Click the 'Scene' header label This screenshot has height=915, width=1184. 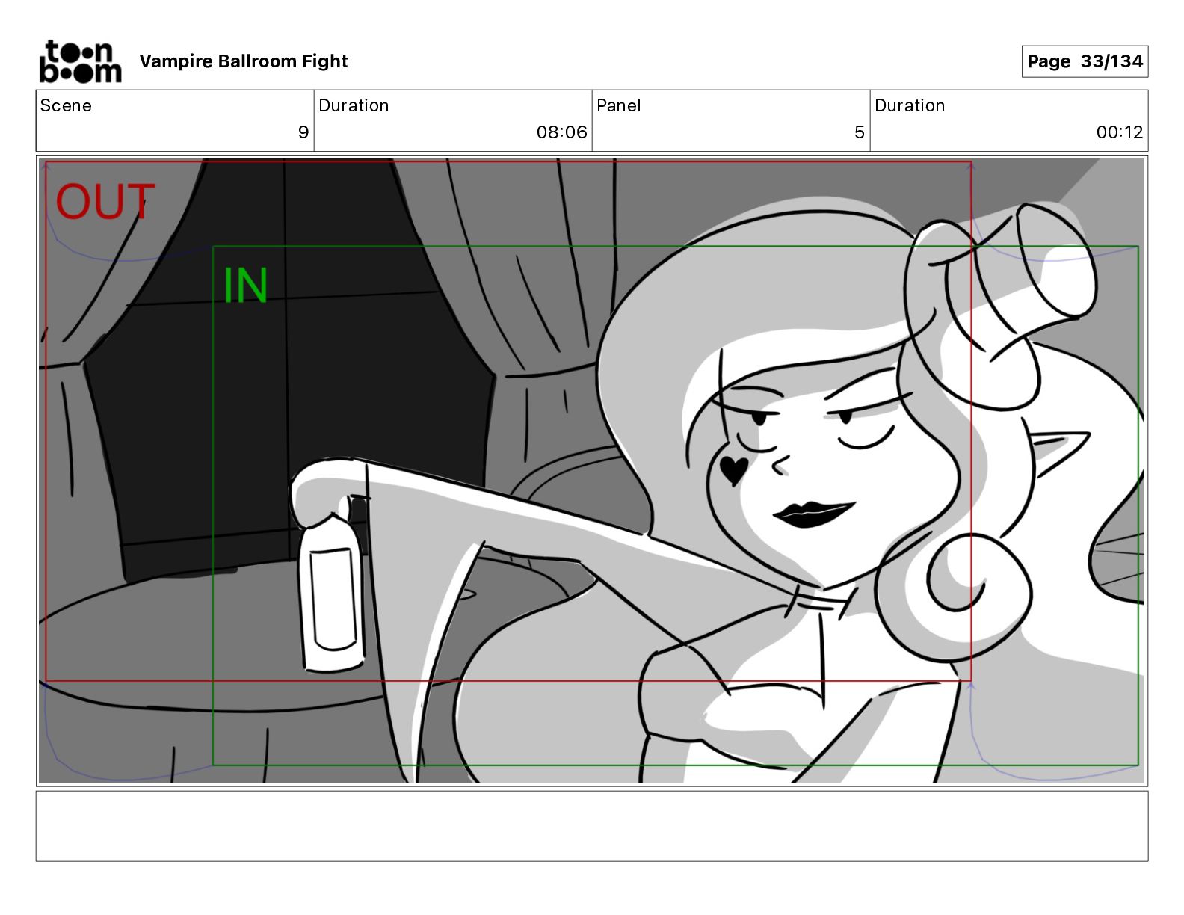pyautogui.click(x=66, y=105)
